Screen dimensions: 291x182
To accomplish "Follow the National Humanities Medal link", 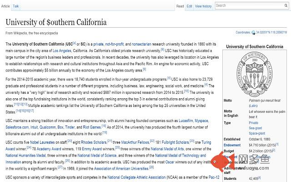I will pos(25,156).
